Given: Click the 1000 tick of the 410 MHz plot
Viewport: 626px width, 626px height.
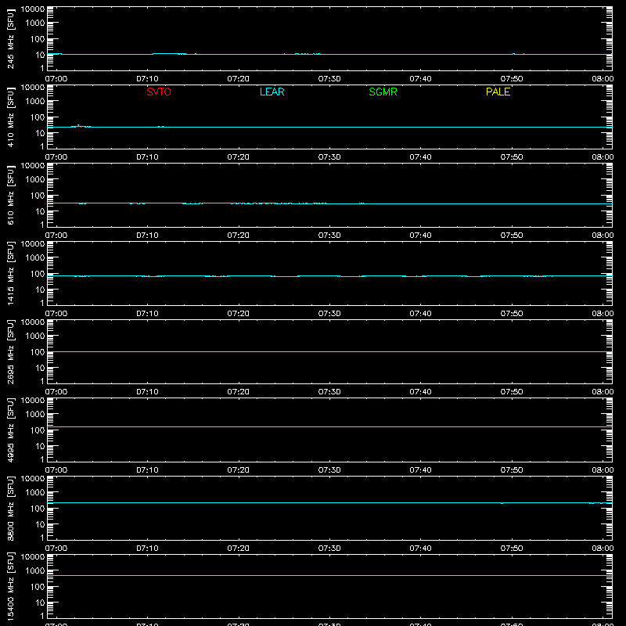Looking at the screenshot, I should [35, 101].
